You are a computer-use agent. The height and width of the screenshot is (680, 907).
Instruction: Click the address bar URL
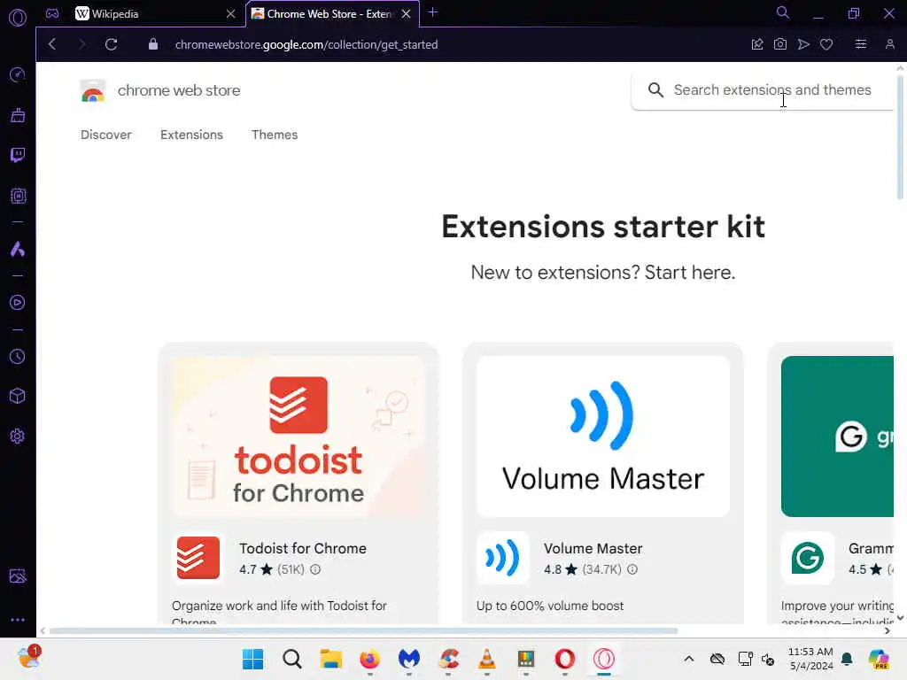coord(306,44)
